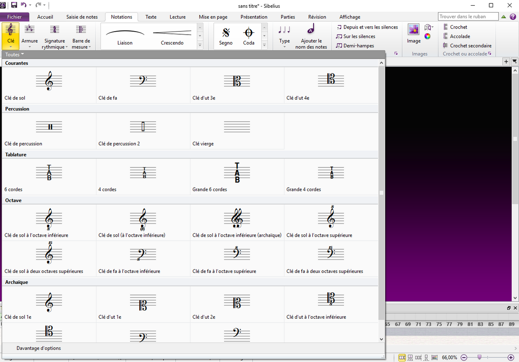This screenshot has width=519, height=362.
Task: Add a Crochet secondaire sub-bracket
Action: (x=468, y=45)
